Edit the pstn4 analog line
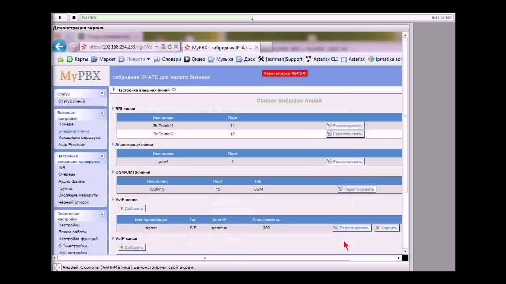 (x=345, y=162)
